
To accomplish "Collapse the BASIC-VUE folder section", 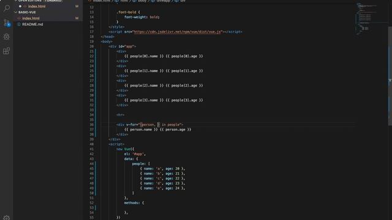I will (x=27, y=12).
